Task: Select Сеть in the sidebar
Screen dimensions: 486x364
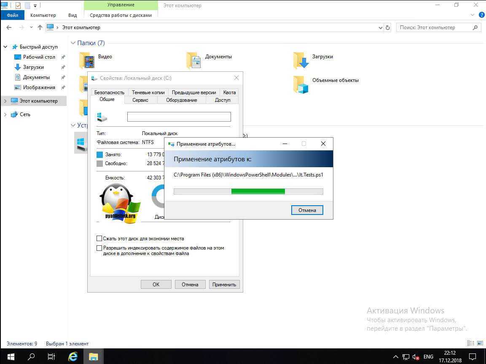Action: (x=25, y=114)
